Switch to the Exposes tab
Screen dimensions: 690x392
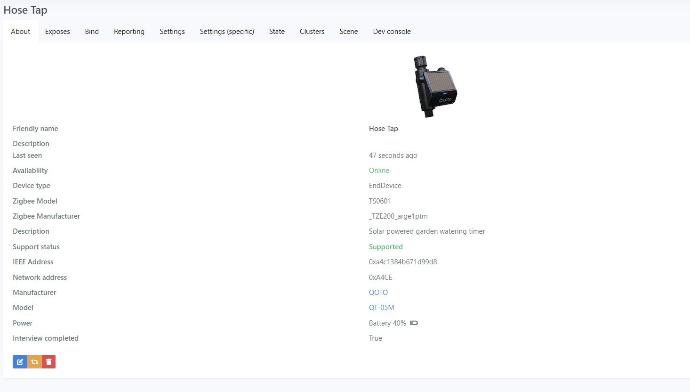coord(57,32)
